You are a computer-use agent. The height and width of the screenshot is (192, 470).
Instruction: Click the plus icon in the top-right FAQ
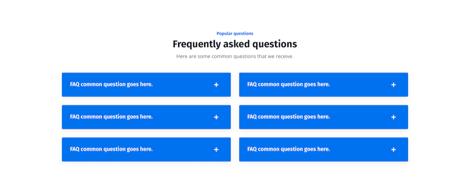[394, 85]
